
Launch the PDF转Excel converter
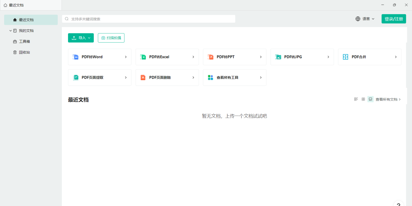pyautogui.click(x=167, y=57)
